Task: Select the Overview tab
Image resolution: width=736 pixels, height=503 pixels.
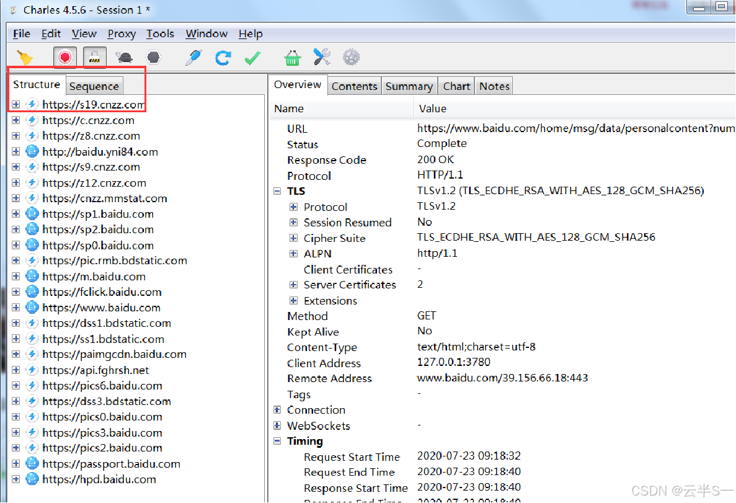Action: tap(298, 84)
